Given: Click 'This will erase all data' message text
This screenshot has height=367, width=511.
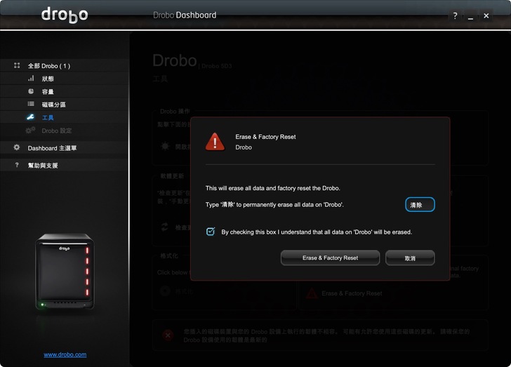Looking at the screenshot, I should (x=273, y=188).
